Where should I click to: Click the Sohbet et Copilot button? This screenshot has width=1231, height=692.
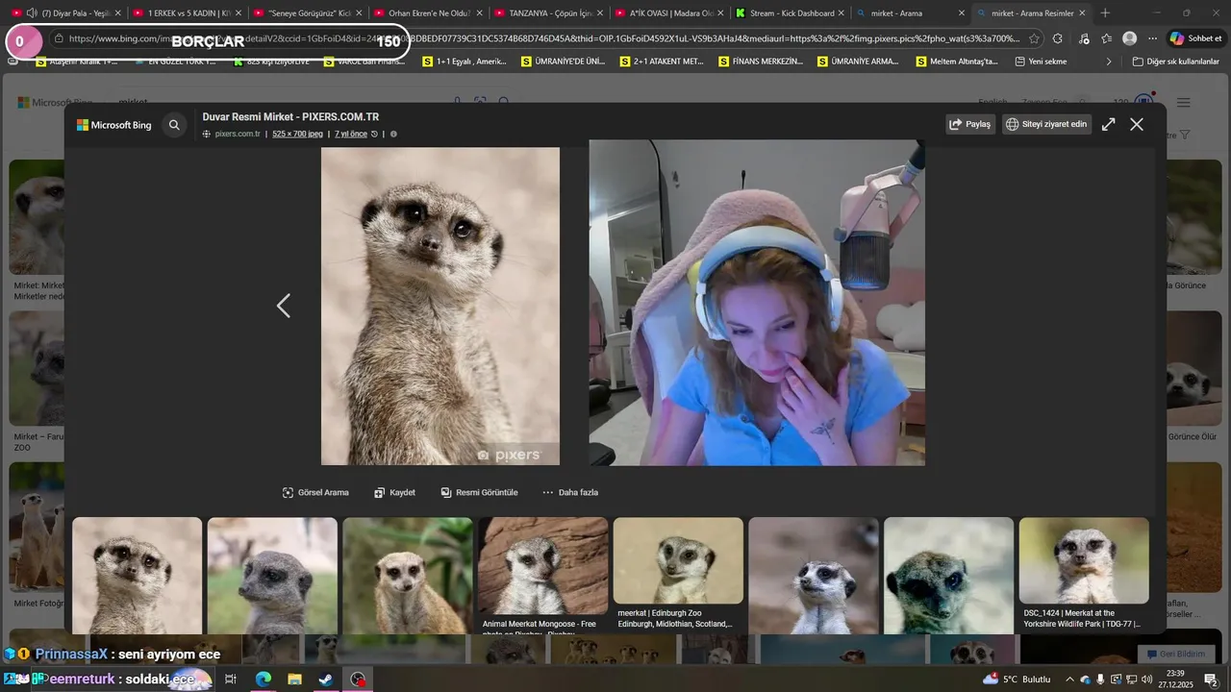[x=1195, y=38]
